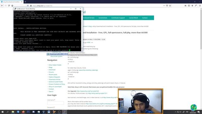This screenshot has height=114, width=202.
Task: Open Windows Start menu
Action: tap(2, 112)
